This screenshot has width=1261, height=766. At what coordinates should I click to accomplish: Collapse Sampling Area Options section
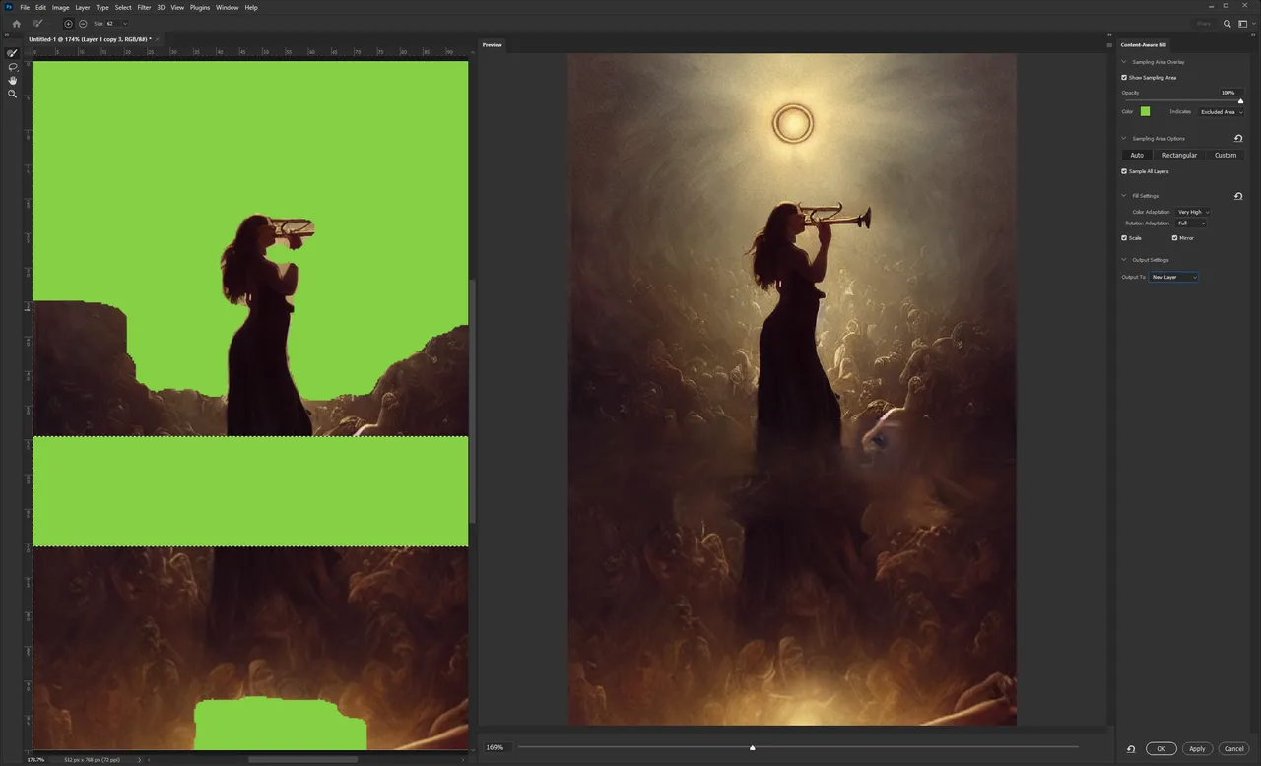(x=1124, y=139)
